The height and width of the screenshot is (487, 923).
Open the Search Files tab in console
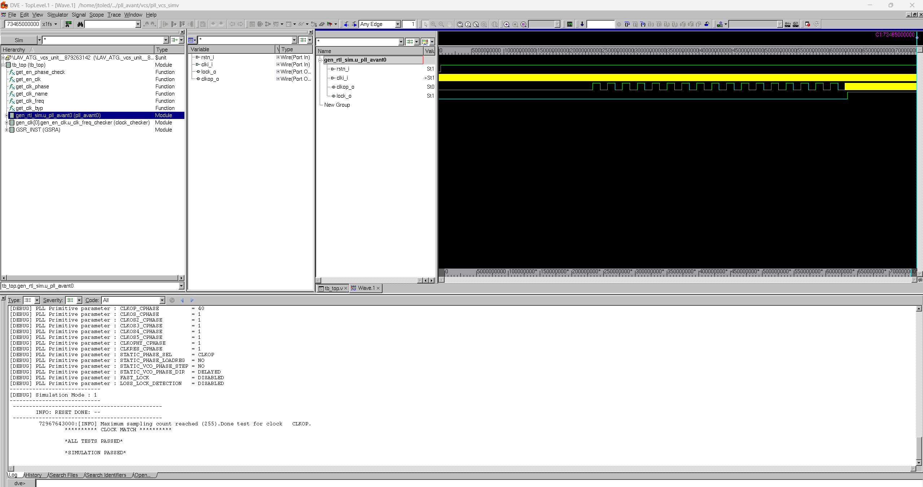tap(64, 475)
